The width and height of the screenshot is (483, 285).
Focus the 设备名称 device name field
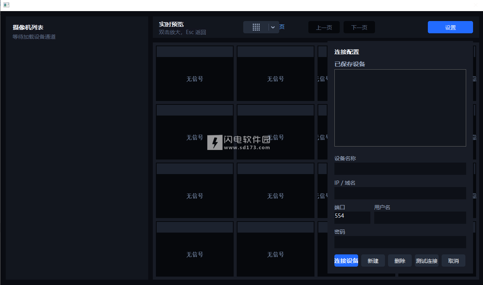coord(400,169)
